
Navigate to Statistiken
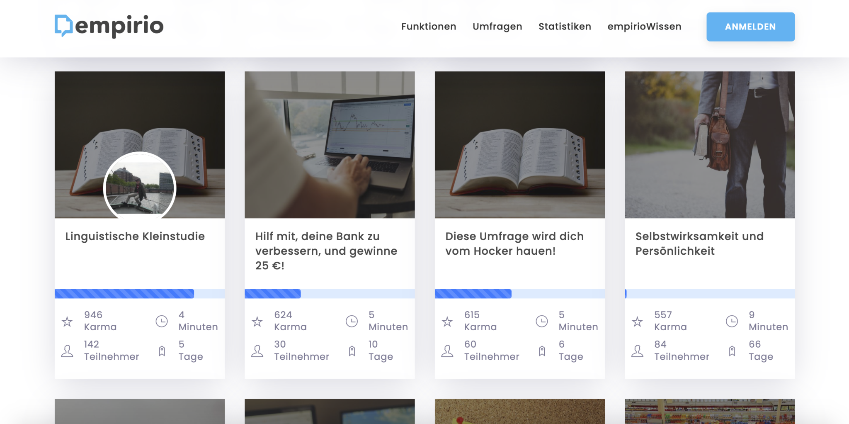(x=565, y=26)
